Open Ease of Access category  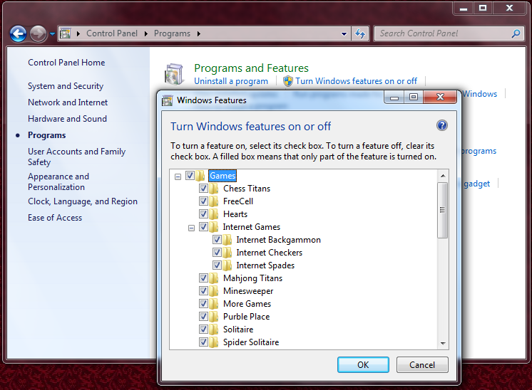pyautogui.click(x=55, y=218)
